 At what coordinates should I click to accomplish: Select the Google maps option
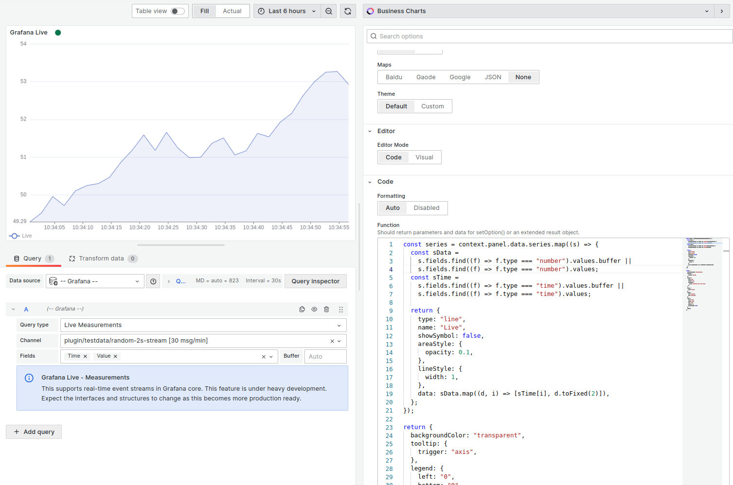pyautogui.click(x=460, y=77)
